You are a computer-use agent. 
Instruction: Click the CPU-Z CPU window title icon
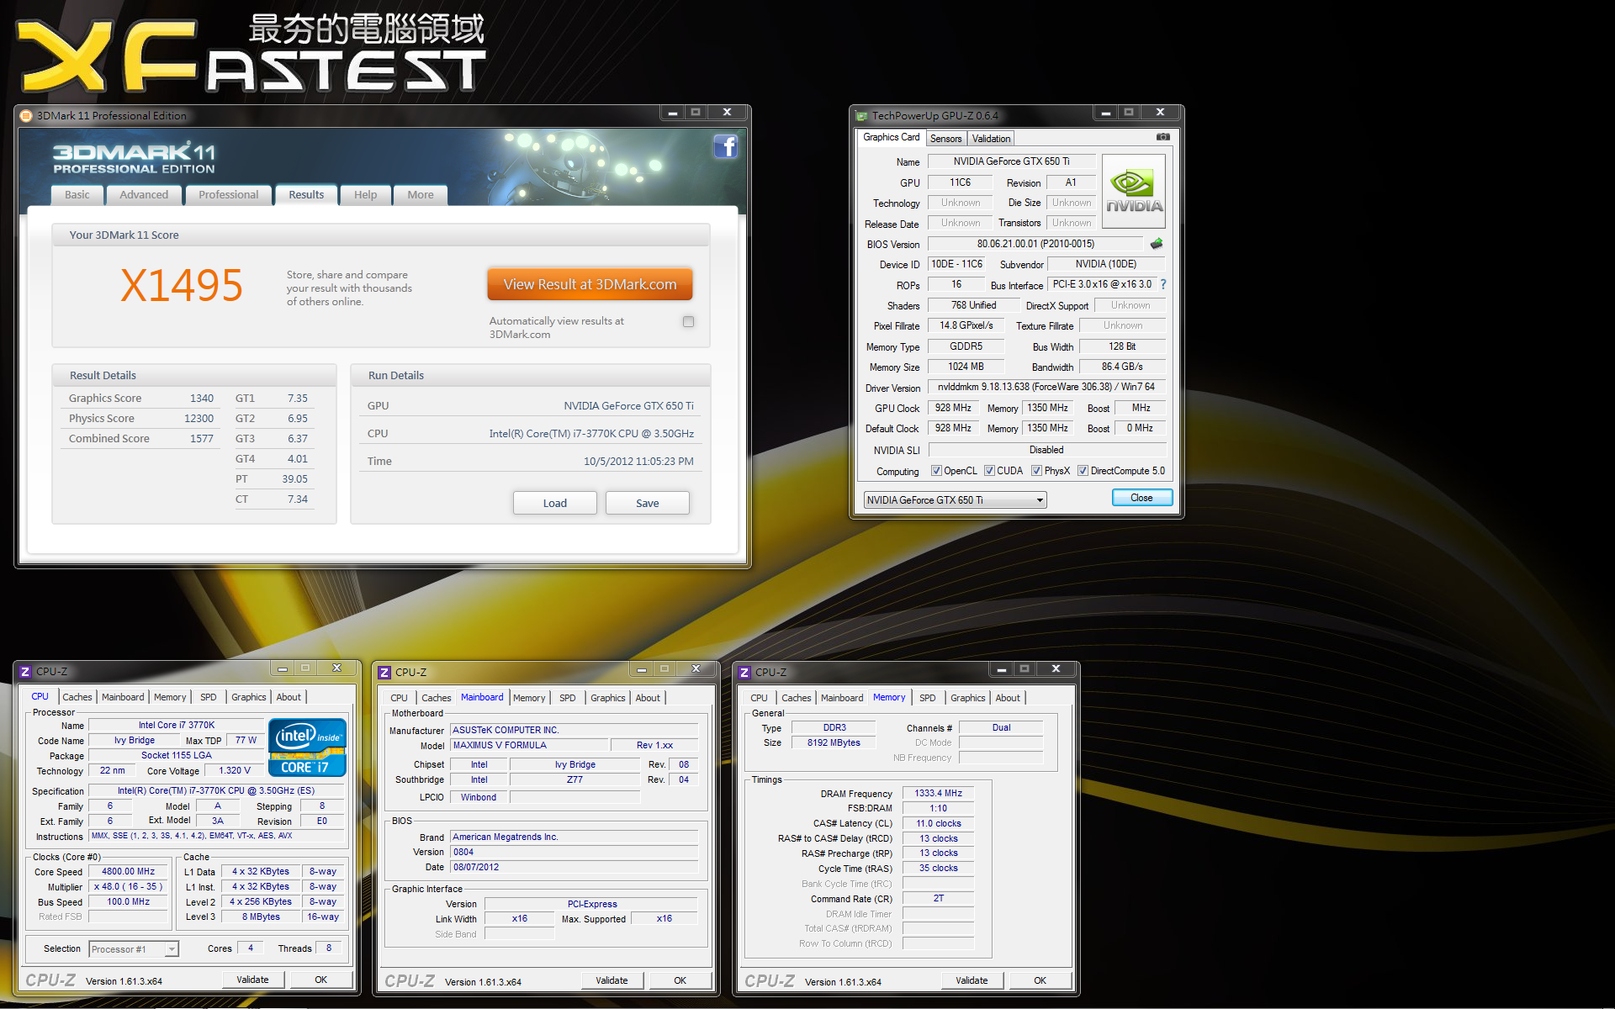coord(25,672)
